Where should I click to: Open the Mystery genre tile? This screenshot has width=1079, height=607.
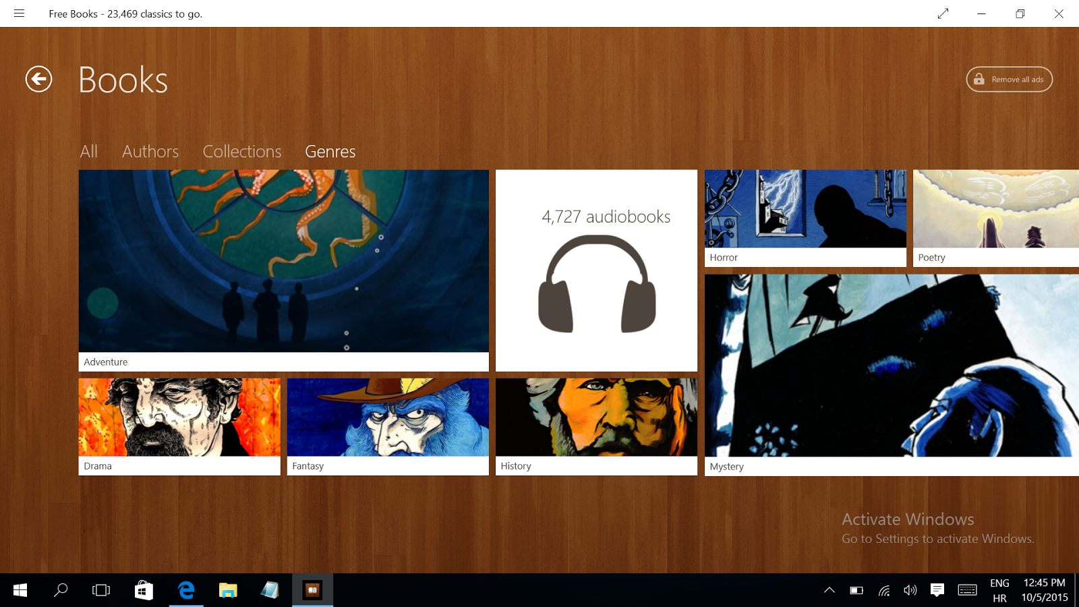coord(890,374)
